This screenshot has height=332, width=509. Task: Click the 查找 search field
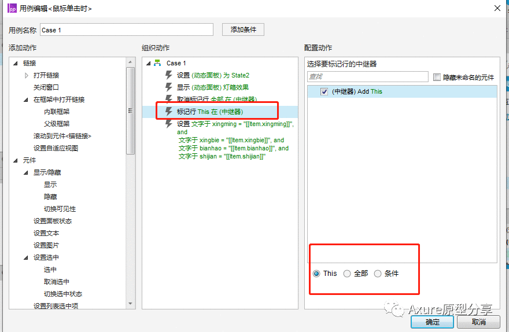[367, 76]
